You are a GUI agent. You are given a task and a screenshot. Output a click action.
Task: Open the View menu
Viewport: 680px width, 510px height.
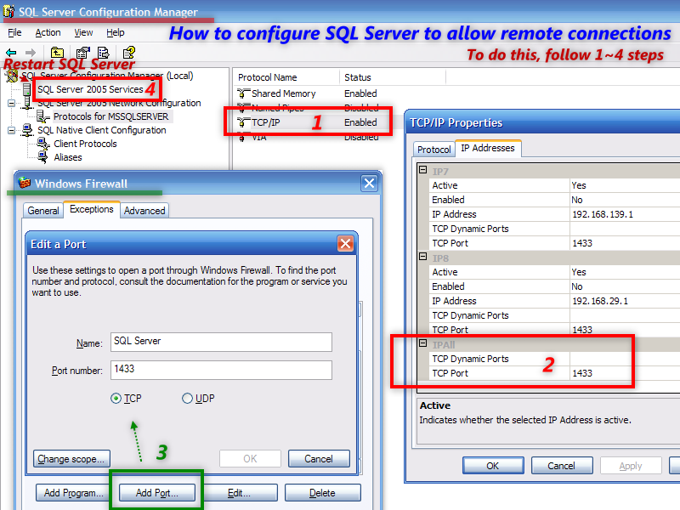tap(83, 32)
